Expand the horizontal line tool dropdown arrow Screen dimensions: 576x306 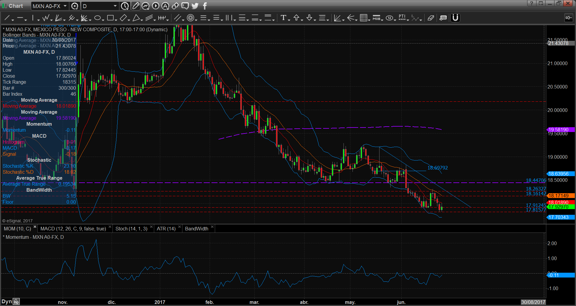click(x=26, y=20)
